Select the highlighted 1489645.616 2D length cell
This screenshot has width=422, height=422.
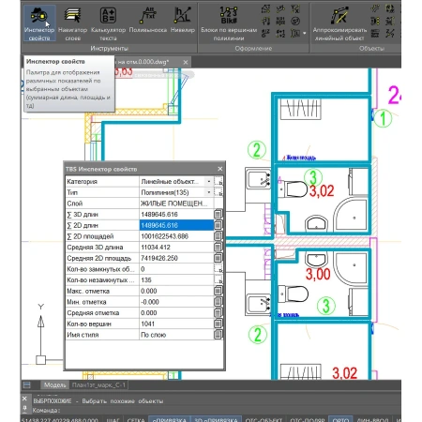point(176,225)
